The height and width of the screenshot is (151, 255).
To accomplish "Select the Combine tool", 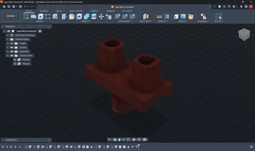I will click(86, 17).
